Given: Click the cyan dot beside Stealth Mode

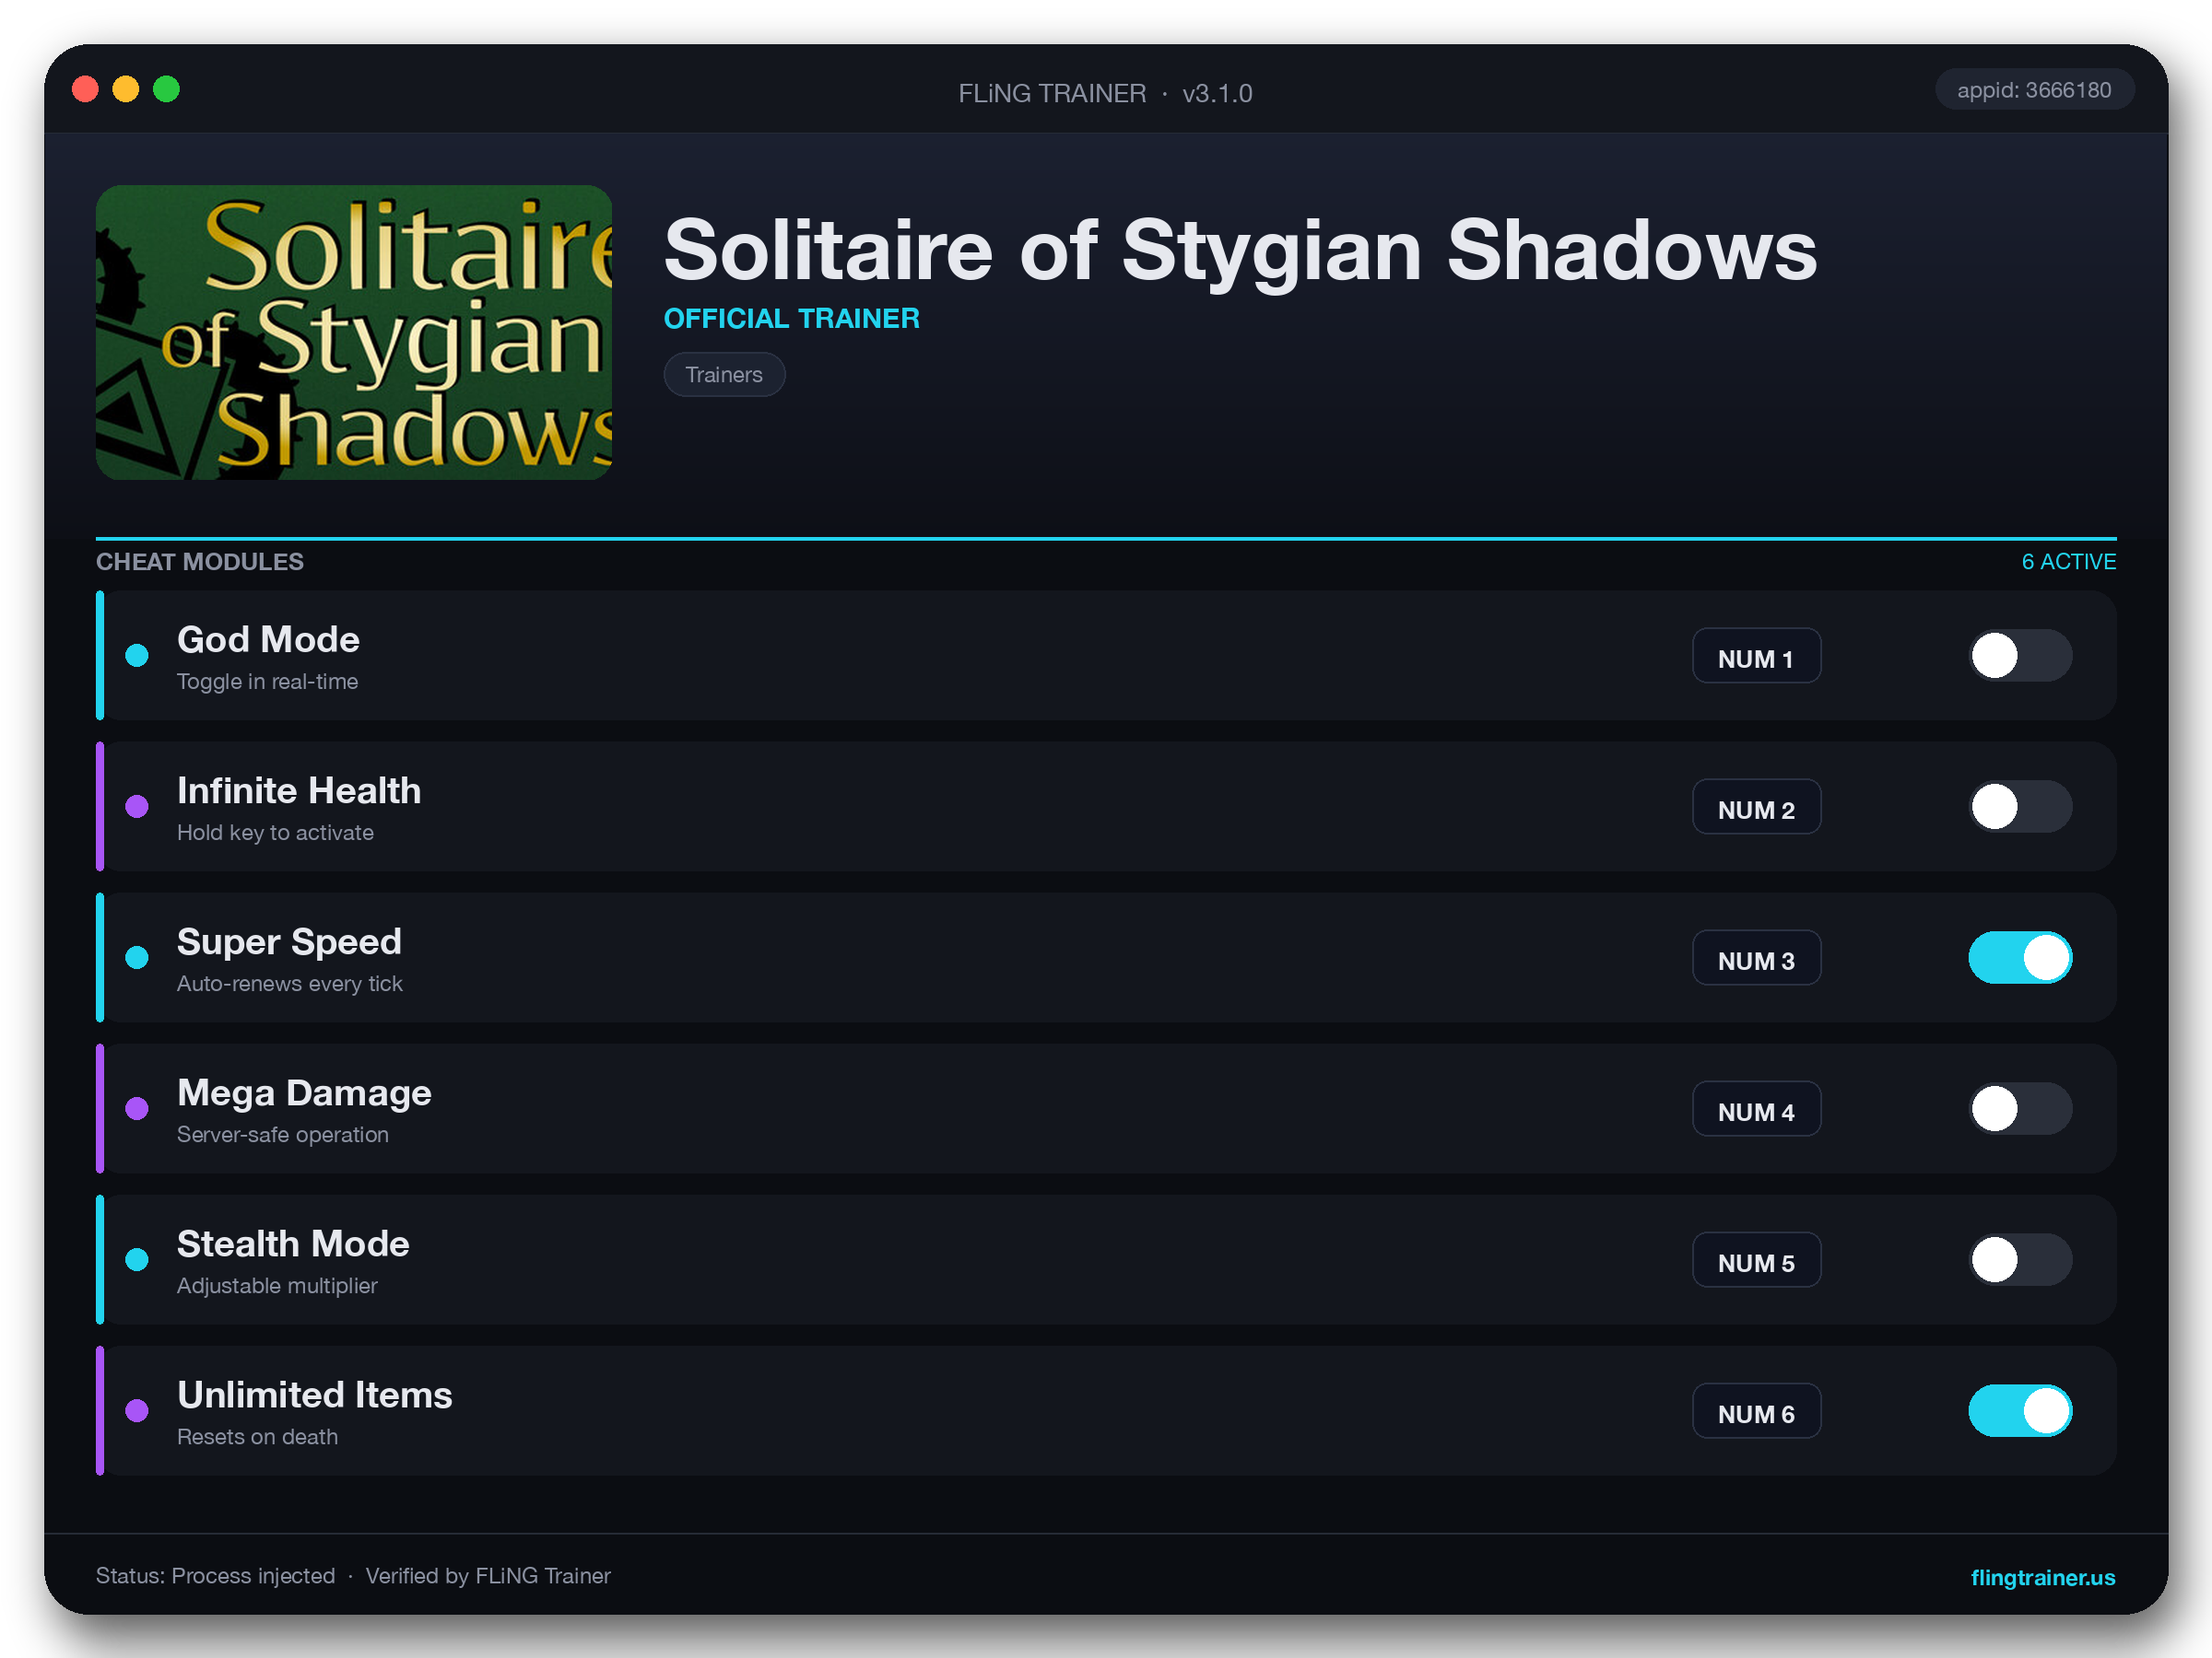Looking at the screenshot, I should [x=137, y=1259].
